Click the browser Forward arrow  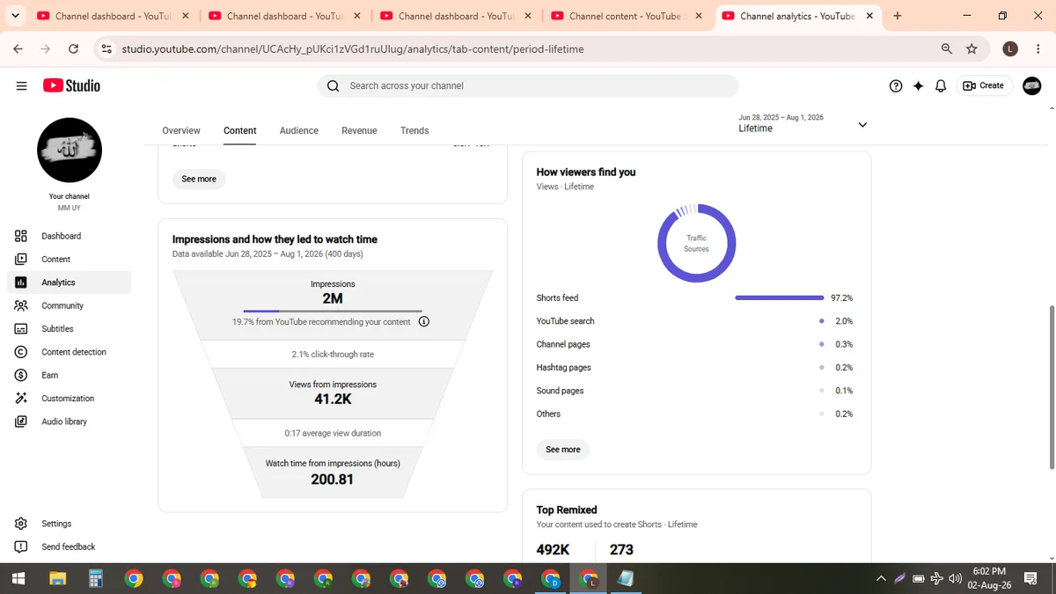(46, 49)
